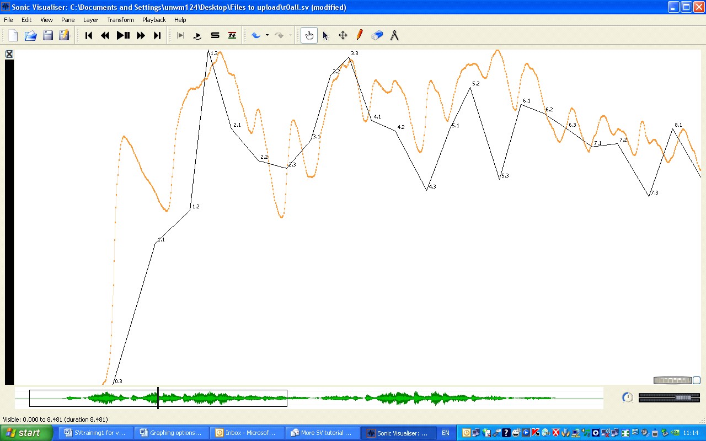Click the system clock showing 11:14
This screenshot has width=706, height=441.
(x=691, y=433)
